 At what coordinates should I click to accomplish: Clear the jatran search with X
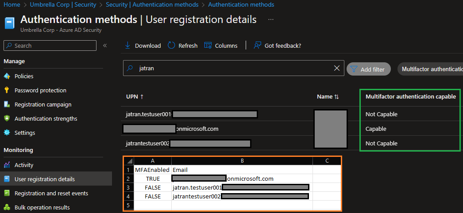(336, 68)
